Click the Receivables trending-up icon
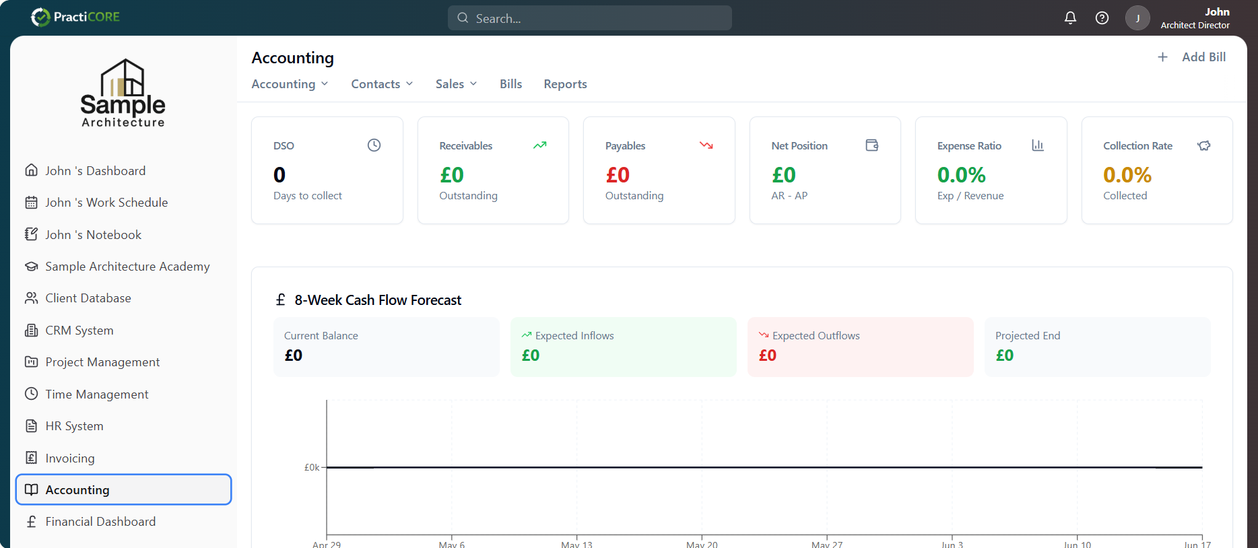 coord(540,145)
